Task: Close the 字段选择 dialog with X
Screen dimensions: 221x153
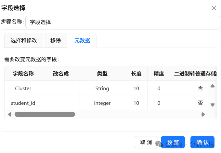Action: (214, 8)
